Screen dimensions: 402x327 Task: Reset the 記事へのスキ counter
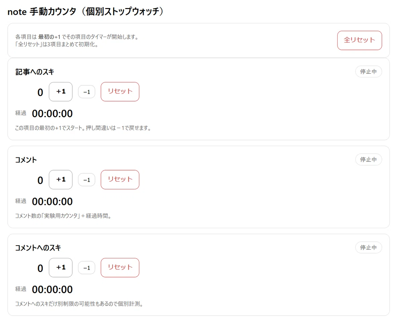[120, 91]
